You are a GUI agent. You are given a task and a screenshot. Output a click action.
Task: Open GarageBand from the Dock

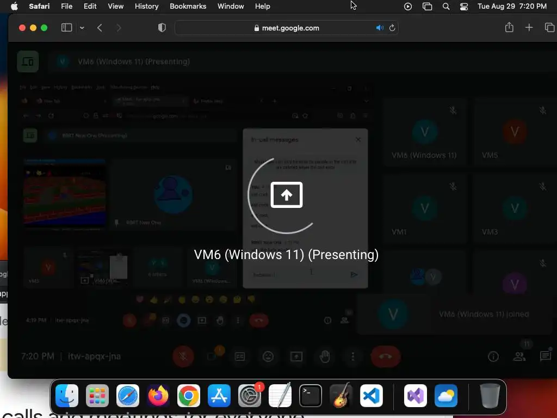(x=341, y=396)
